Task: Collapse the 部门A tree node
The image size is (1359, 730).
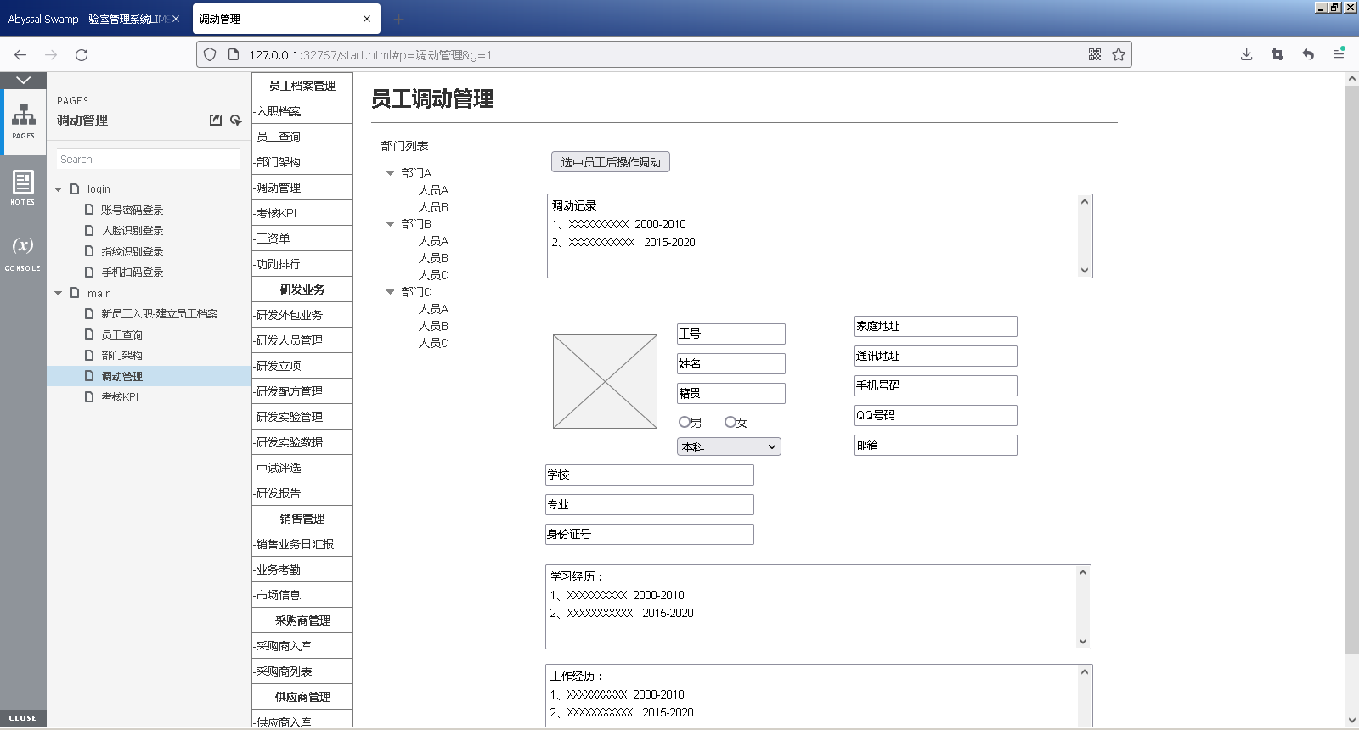Action: 390,173
